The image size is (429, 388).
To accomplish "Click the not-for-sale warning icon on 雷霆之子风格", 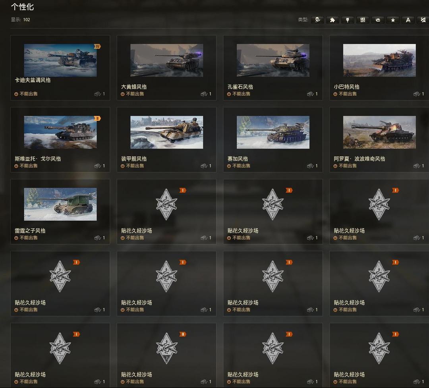I will tap(16, 238).
